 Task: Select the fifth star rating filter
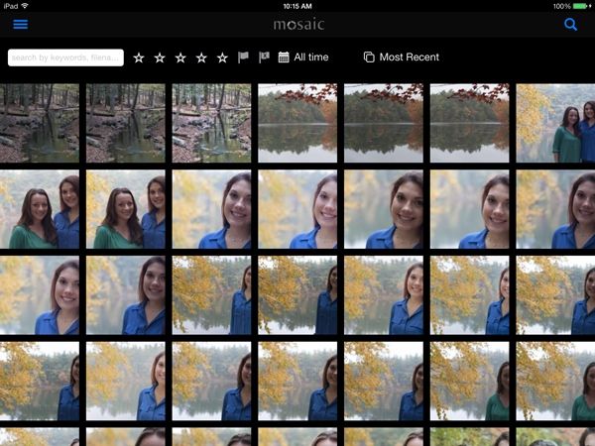coord(222,57)
